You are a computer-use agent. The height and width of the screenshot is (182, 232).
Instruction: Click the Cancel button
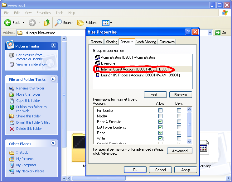160,170
